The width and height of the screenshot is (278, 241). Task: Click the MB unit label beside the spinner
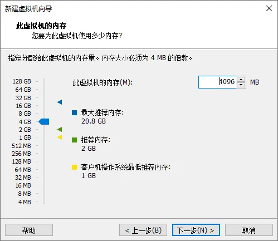[255, 82]
